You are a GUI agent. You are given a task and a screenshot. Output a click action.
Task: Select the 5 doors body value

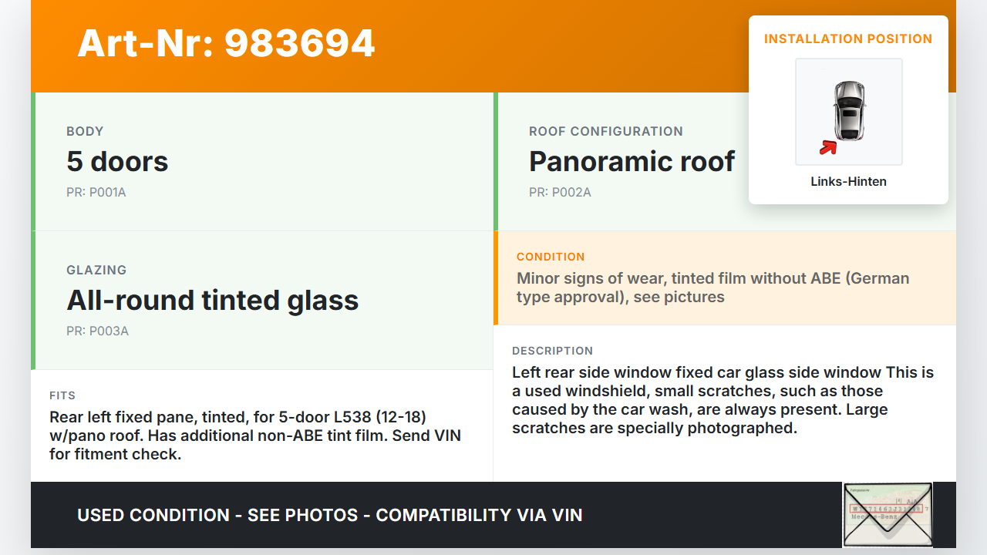(x=117, y=161)
